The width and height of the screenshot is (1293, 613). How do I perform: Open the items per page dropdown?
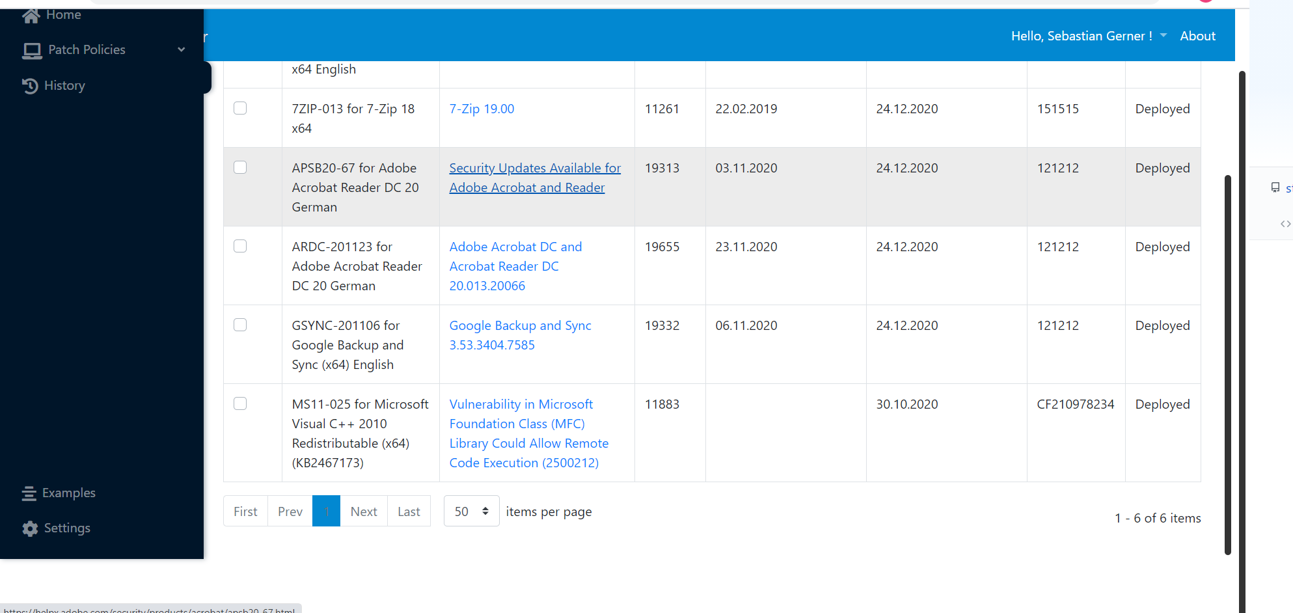coord(471,511)
